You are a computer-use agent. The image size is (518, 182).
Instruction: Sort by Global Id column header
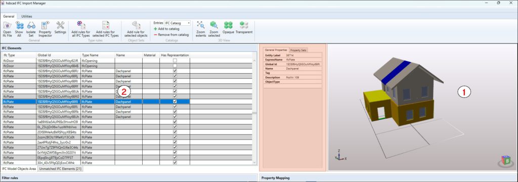coord(59,55)
